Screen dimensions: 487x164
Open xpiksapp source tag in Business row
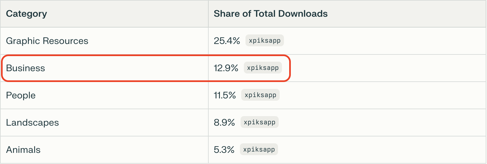tap(263, 68)
